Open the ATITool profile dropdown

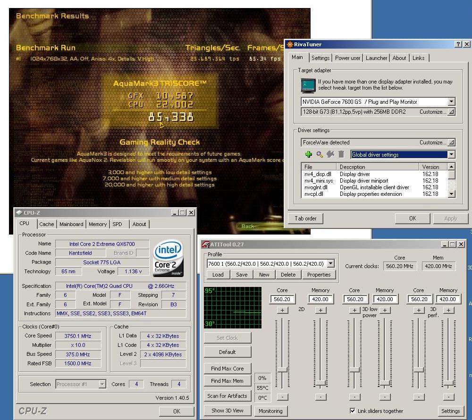330,264
